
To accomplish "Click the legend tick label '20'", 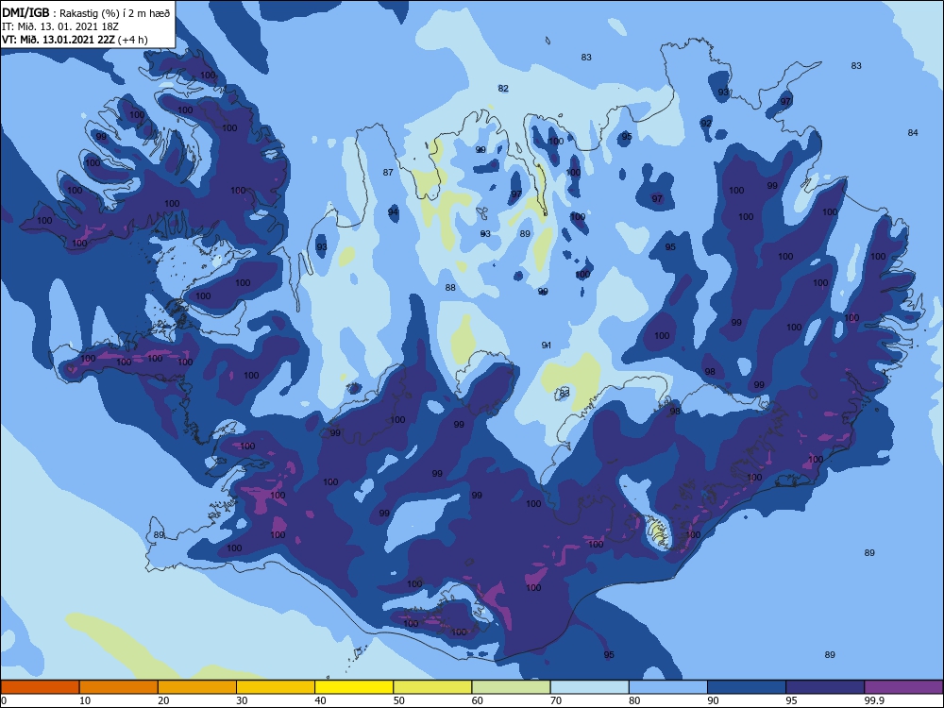I will click(163, 700).
